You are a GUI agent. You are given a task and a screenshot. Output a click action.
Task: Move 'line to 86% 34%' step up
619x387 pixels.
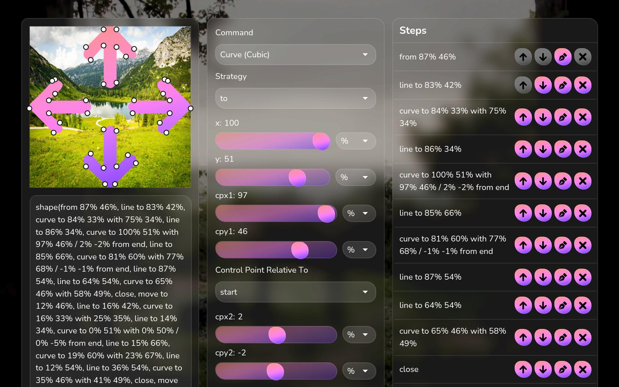coord(523,149)
